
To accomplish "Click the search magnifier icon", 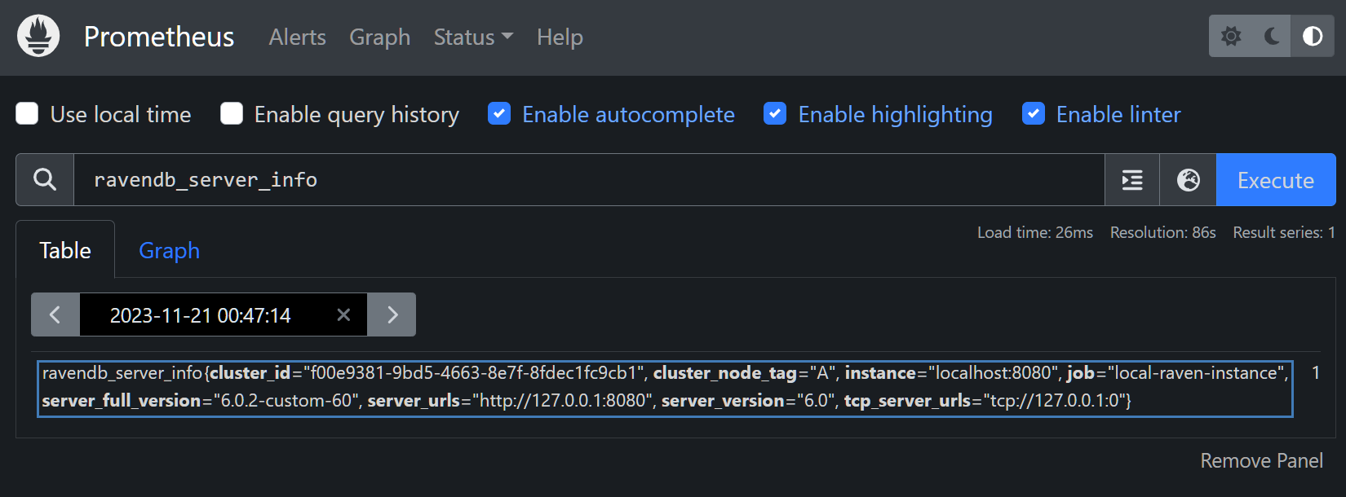I will 45,179.
